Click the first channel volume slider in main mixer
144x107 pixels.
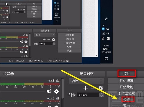coord(23,91)
